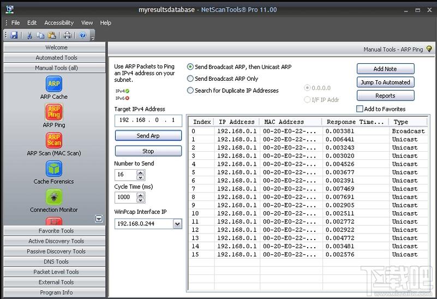This screenshot has width=437, height=299.
Task: Click the Number to Send input field
Action: coord(125,175)
